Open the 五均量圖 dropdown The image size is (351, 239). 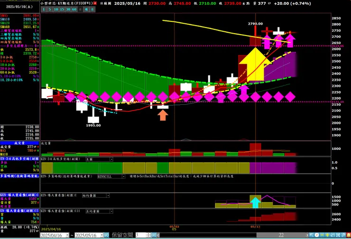pyautogui.click(x=111, y=211)
